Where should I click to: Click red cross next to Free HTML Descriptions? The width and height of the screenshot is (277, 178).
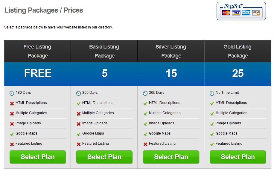(12, 103)
